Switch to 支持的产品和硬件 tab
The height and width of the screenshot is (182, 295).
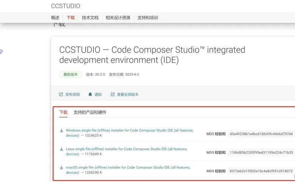click(x=90, y=112)
